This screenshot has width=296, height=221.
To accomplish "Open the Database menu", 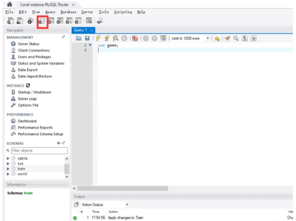I will click(68, 12).
